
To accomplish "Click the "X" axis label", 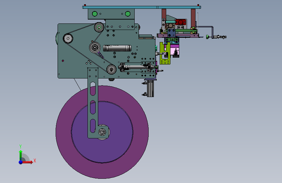I will [35, 161].
